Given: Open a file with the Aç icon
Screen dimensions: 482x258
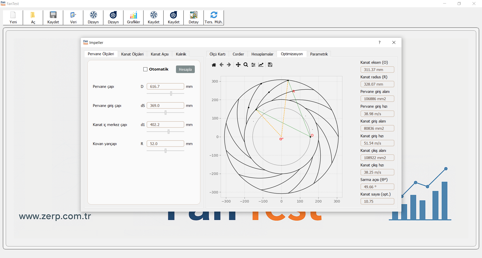Looking at the screenshot, I should pos(33,15).
